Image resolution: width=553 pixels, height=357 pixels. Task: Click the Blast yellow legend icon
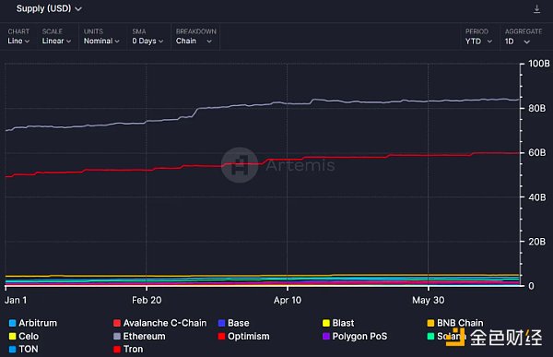326,323
